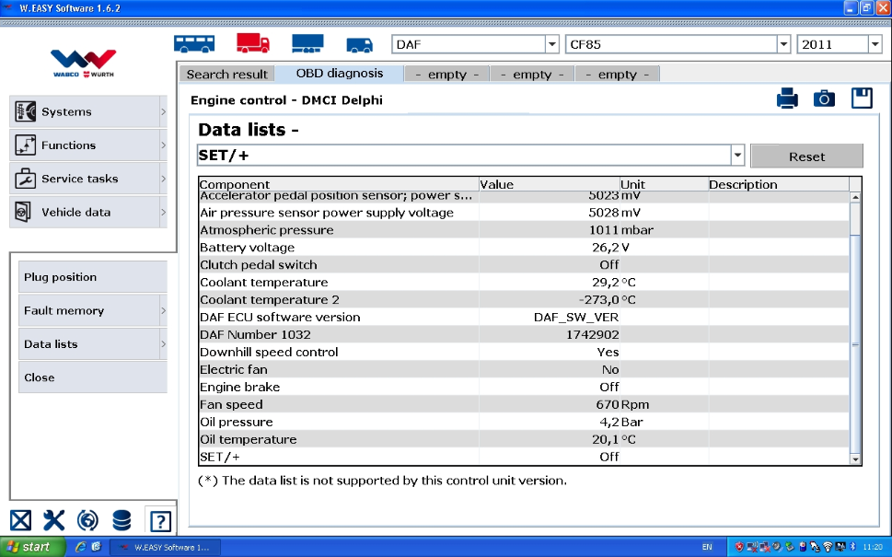The width and height of the screenshot is (892, 557).
Task: Open Data lists in the side panel
Action: point(93,344)
